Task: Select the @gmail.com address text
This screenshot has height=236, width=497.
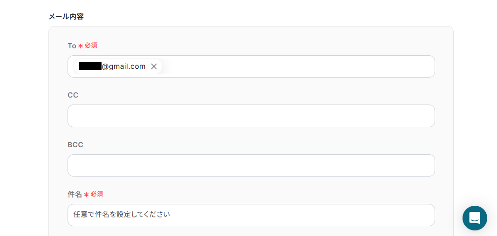Action: point(123,66)
